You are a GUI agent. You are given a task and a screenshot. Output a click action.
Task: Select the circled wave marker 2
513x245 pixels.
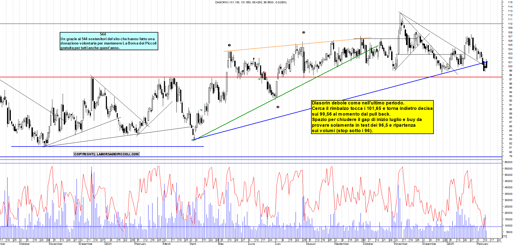click(278, 107)
